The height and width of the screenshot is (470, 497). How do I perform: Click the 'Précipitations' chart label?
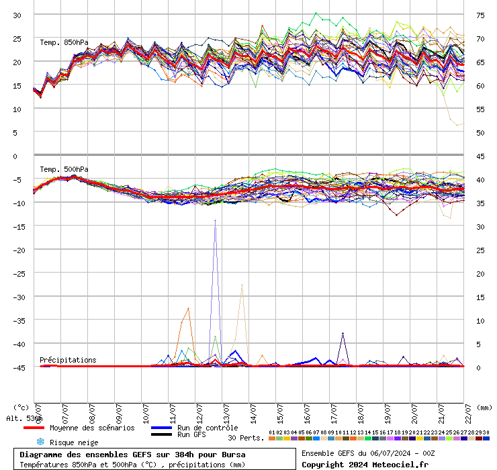point(68,360)
